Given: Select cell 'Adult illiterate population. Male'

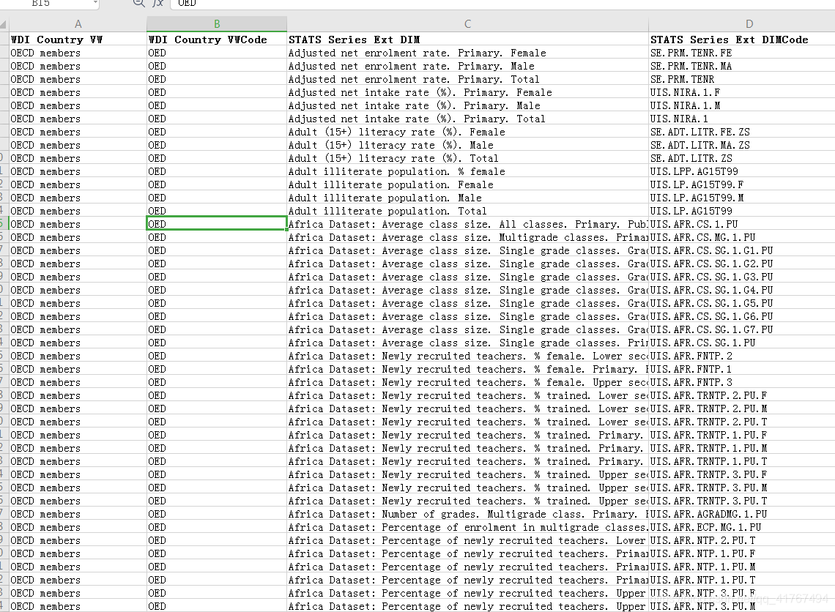Looking at the screenshot, I should click(x=467, y=198).
